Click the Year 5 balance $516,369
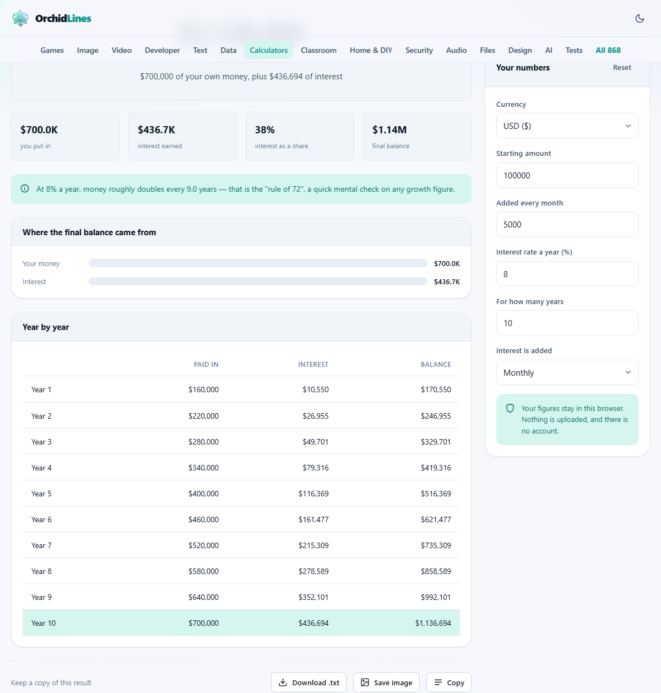661x693 pixels. [436, 494]
